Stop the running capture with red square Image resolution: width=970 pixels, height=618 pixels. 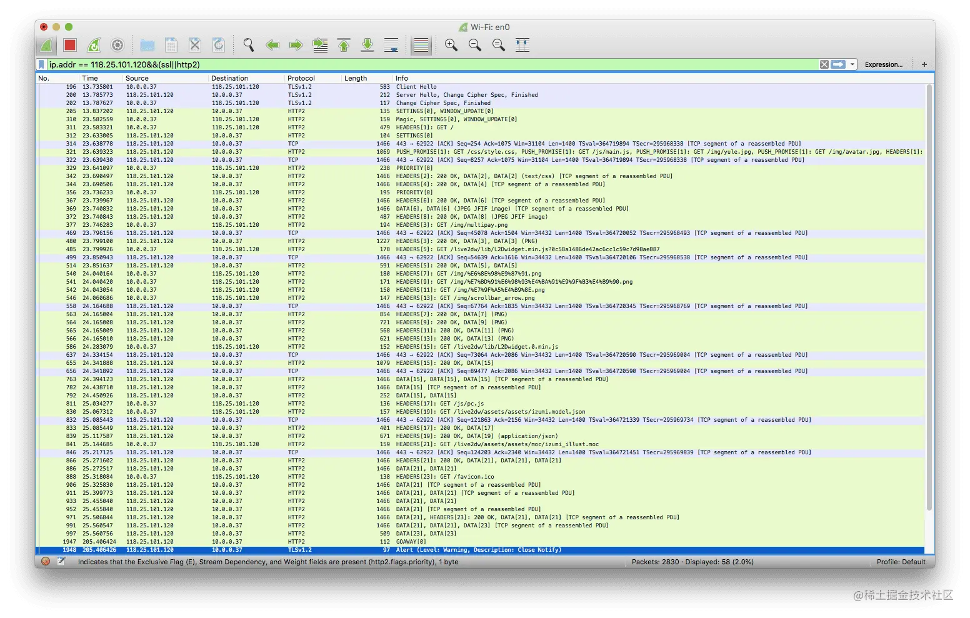coord(70,45)
